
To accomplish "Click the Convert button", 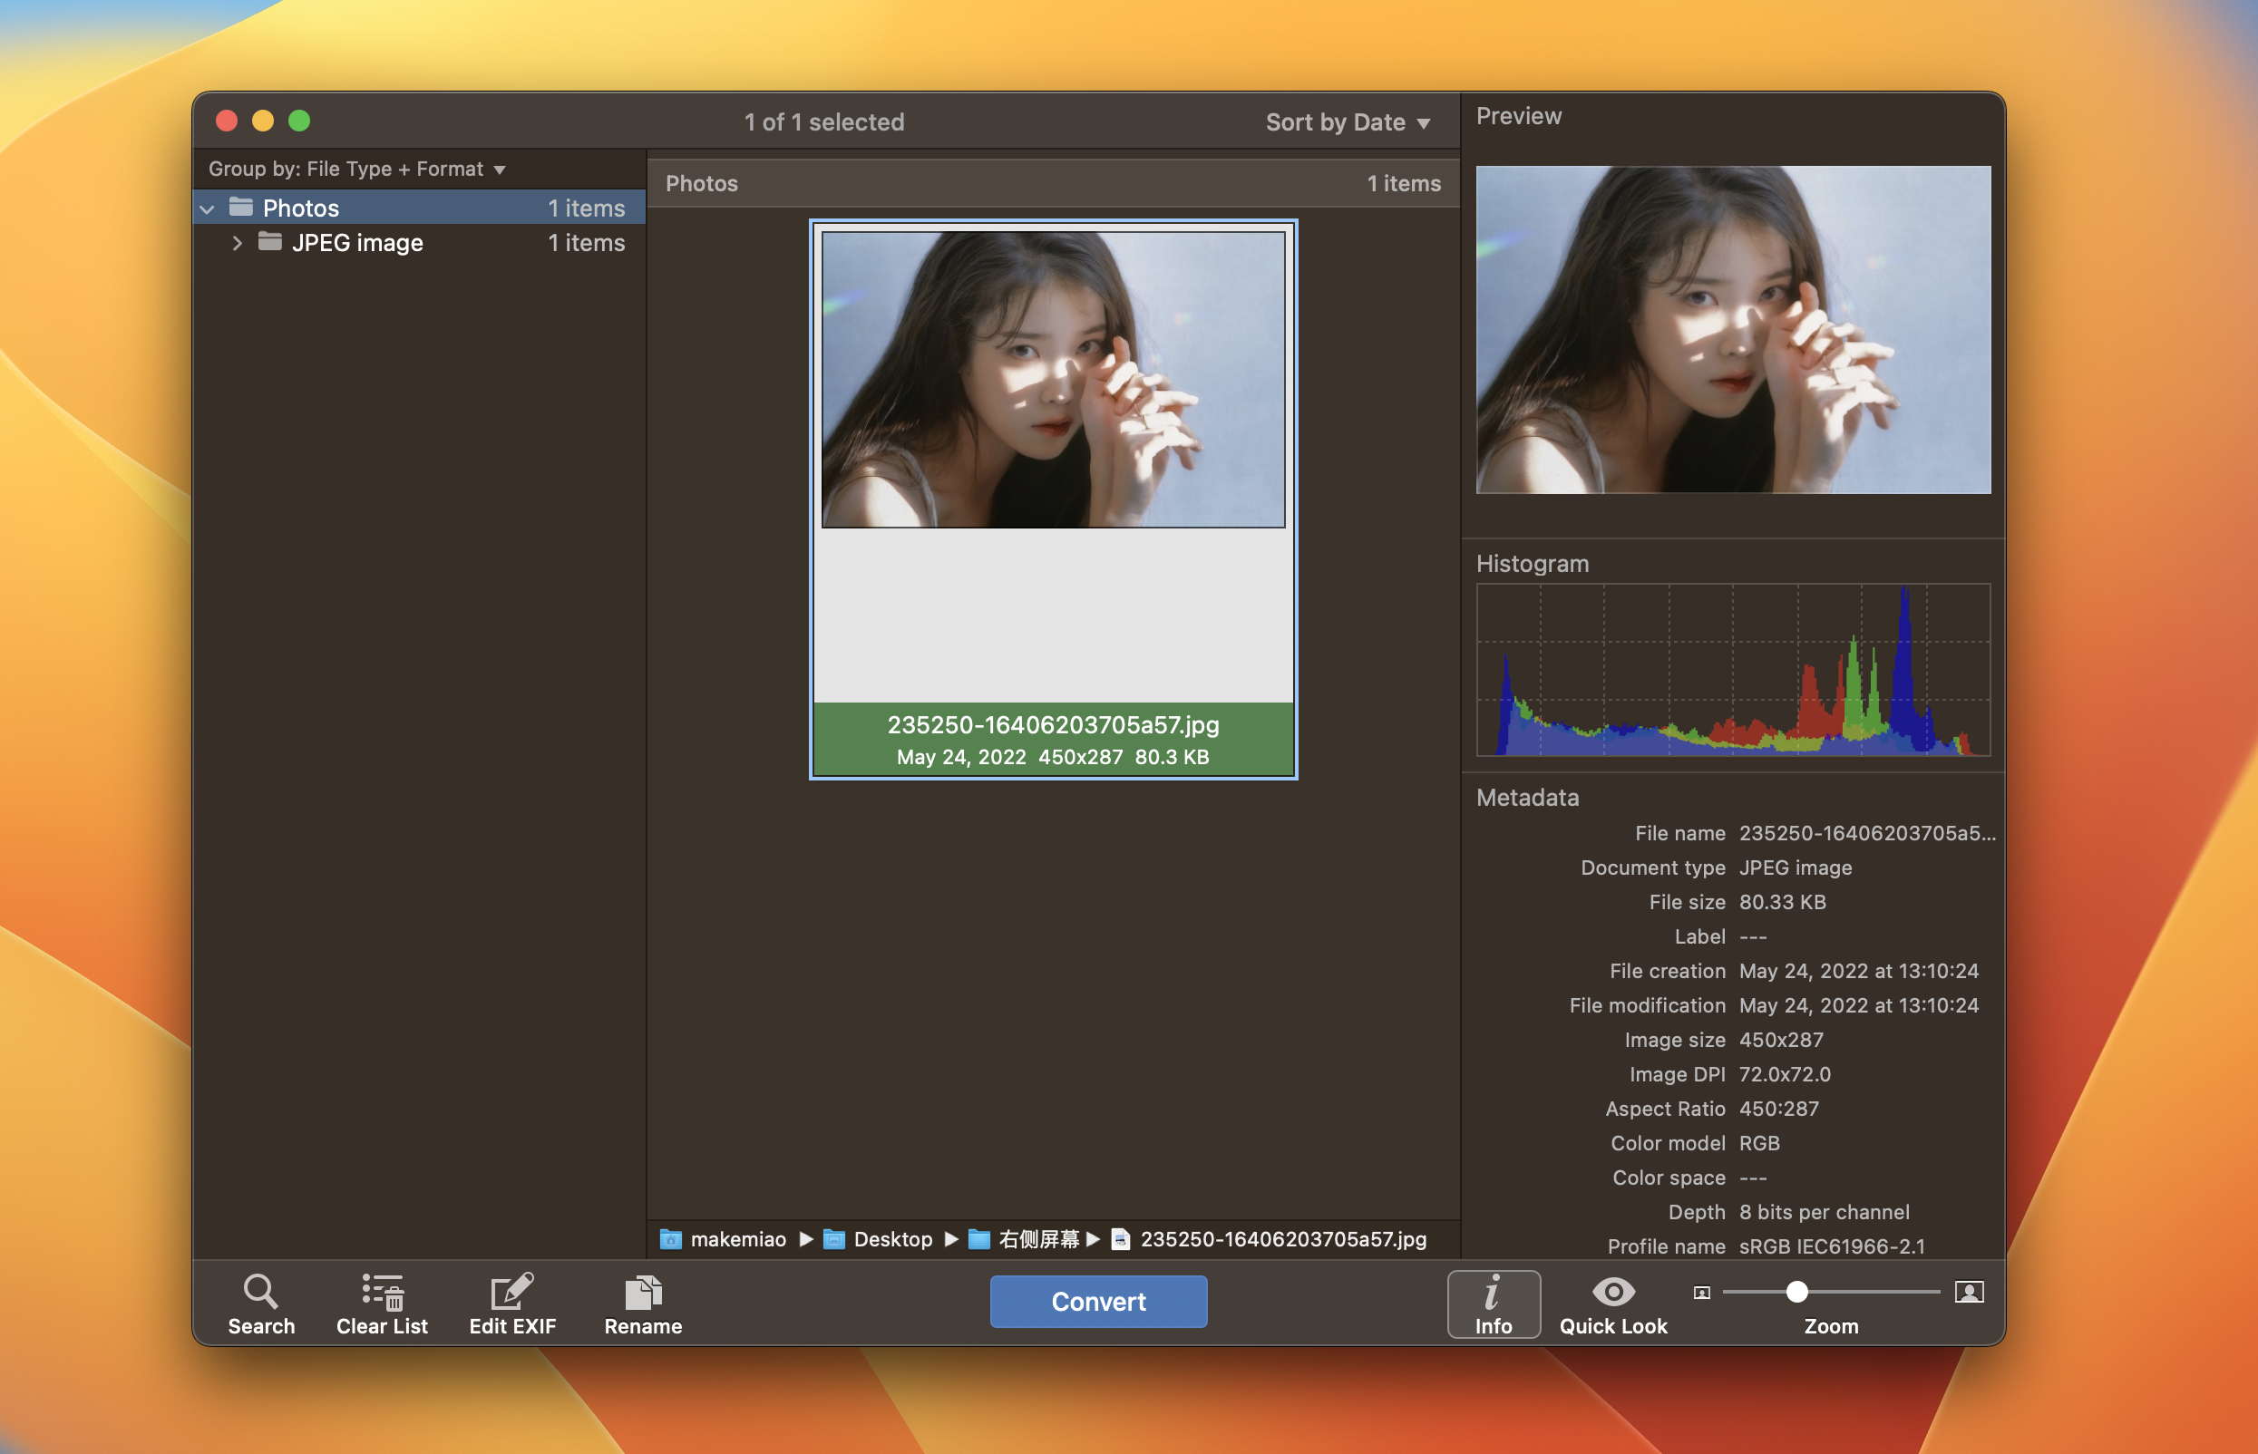I will 1097,1301.
